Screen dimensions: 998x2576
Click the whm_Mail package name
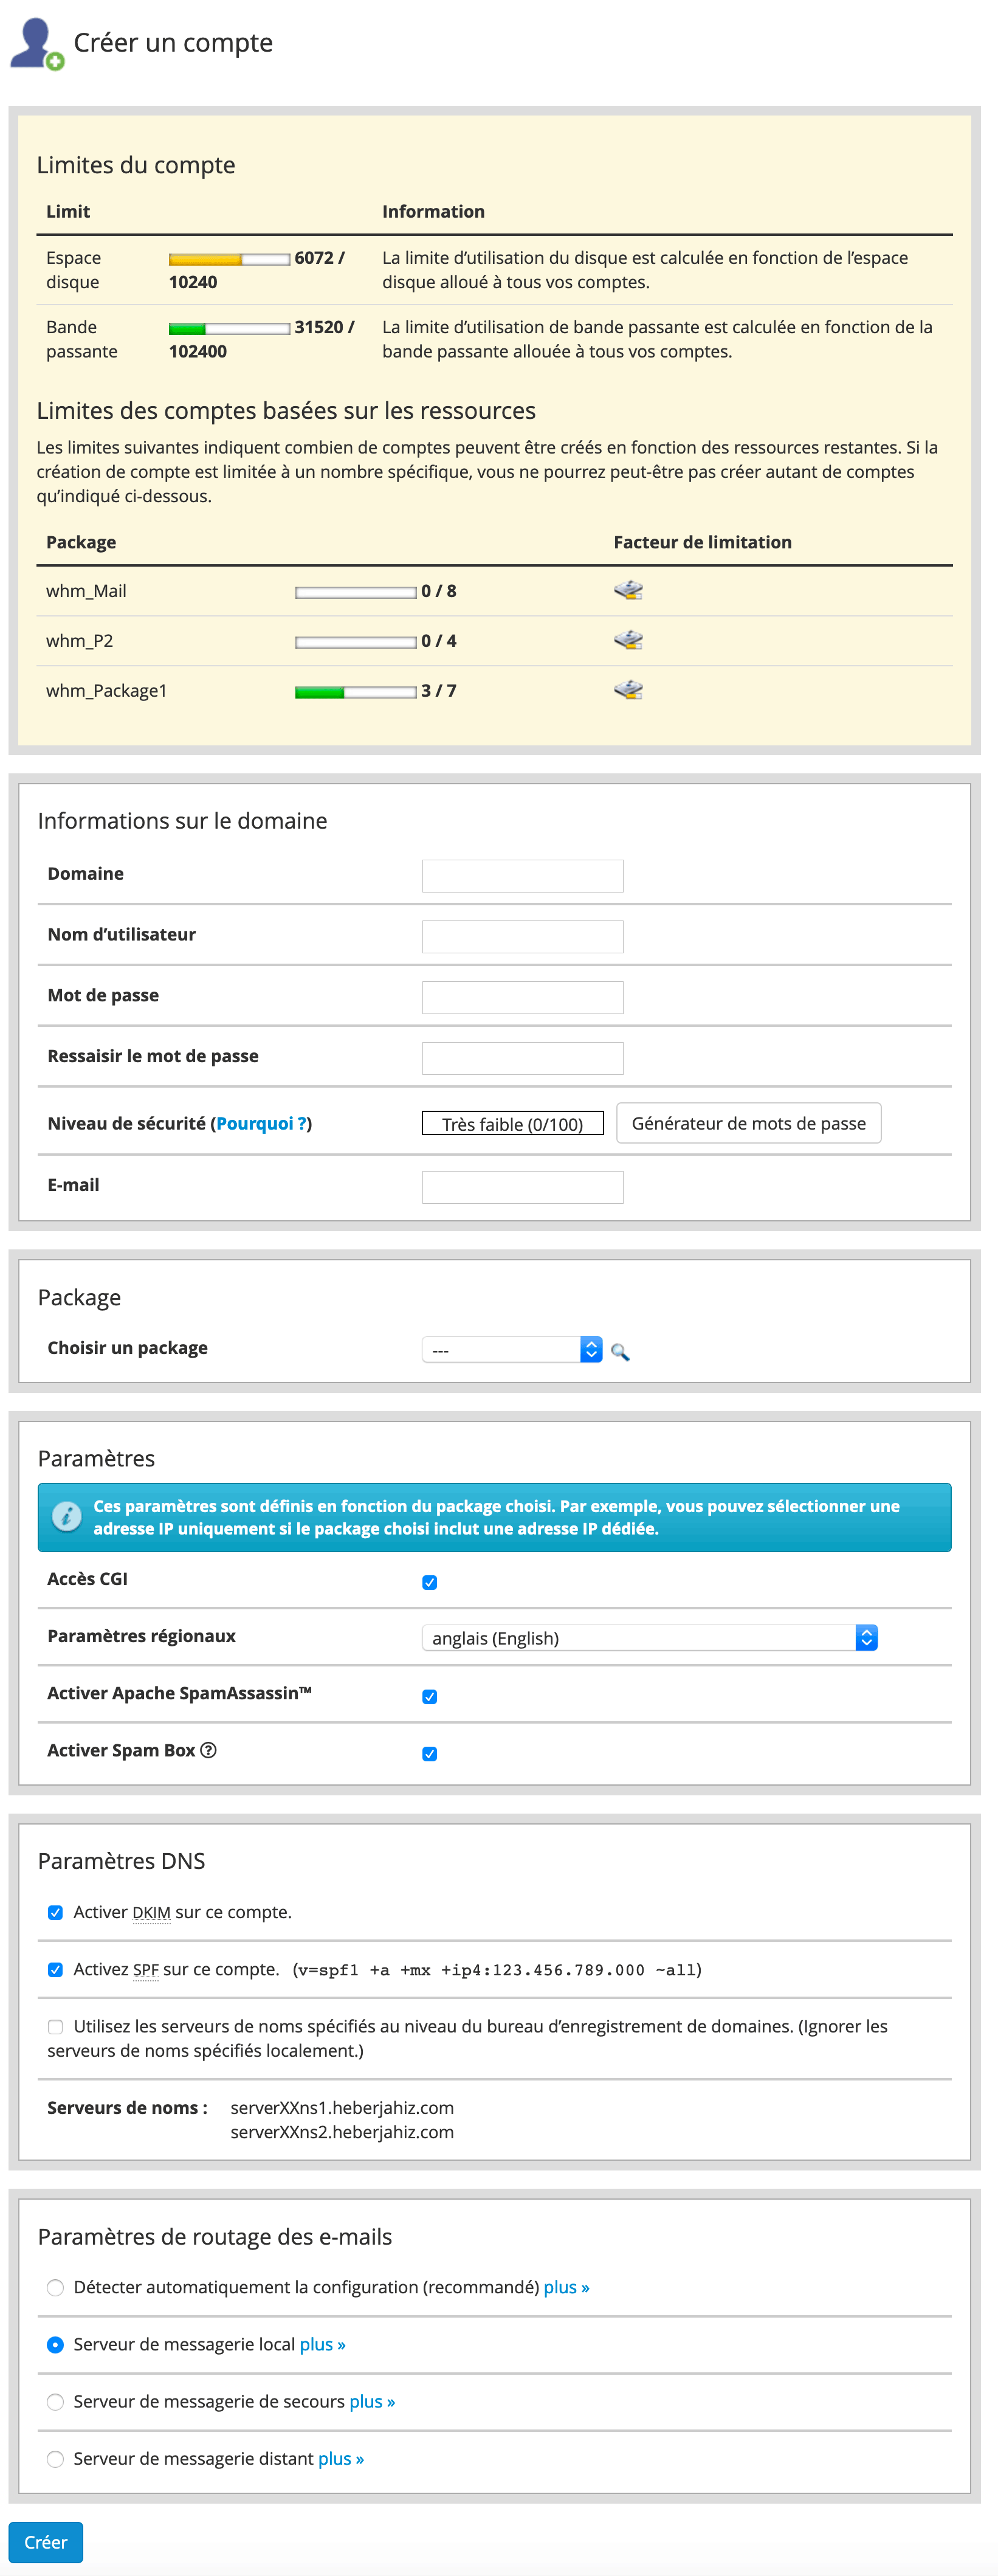[86, 591]
